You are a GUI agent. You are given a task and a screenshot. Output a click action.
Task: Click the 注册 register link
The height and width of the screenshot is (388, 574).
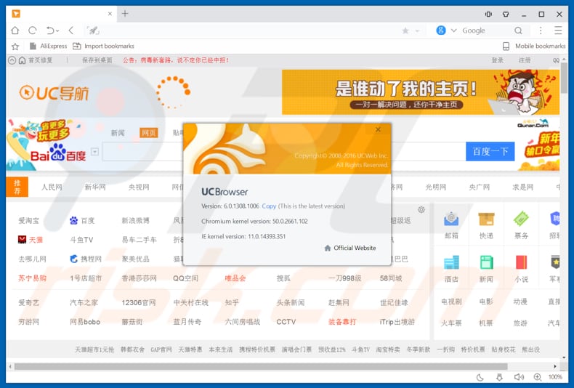pos(524,60)
